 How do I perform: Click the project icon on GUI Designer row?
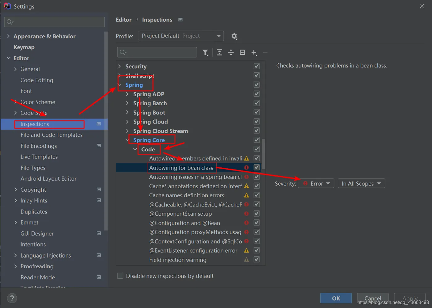[99, 233]
